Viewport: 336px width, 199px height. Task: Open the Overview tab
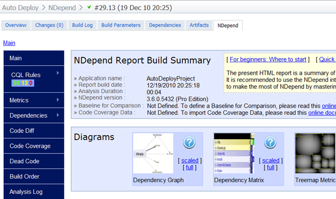16,25
